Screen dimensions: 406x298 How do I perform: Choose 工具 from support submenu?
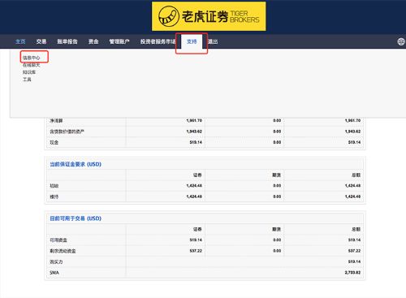[x=27, y=80]
